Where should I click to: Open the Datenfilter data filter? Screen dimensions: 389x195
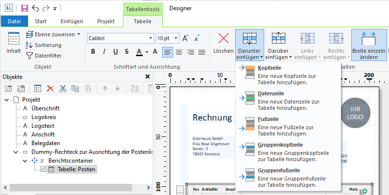pyautogui.click(x=44, y=56)
